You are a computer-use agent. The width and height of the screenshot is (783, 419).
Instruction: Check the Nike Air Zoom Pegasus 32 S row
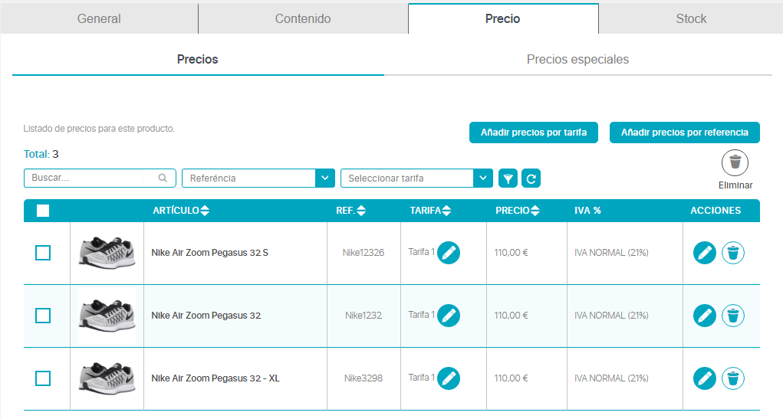click(43, 253)
